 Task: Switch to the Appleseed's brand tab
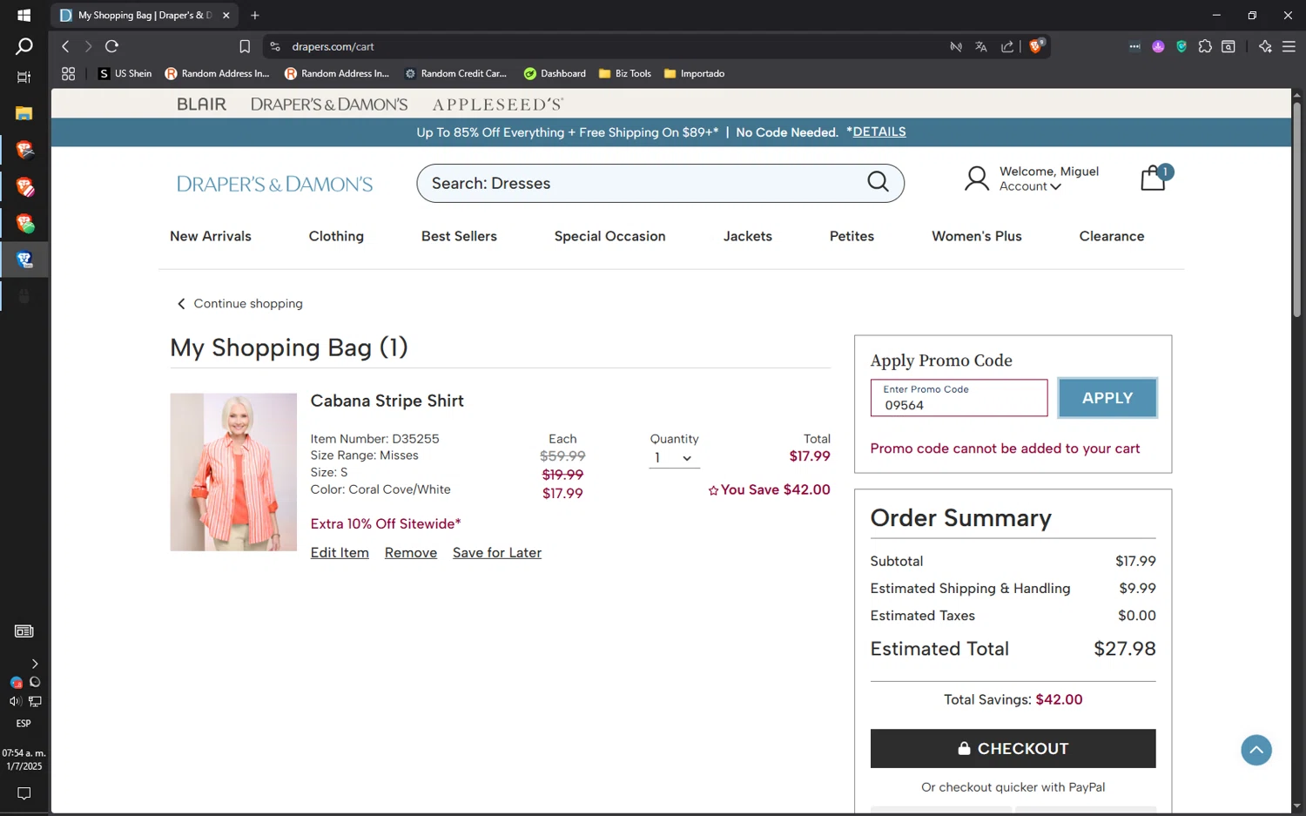[x=498, y=105]
